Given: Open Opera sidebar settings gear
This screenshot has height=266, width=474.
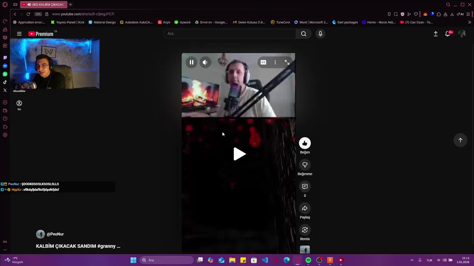Looking at the screenshot, I should click(5, 135).
